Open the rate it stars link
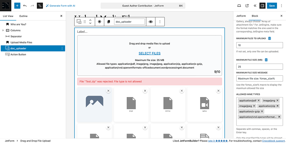 coord(218,141)
